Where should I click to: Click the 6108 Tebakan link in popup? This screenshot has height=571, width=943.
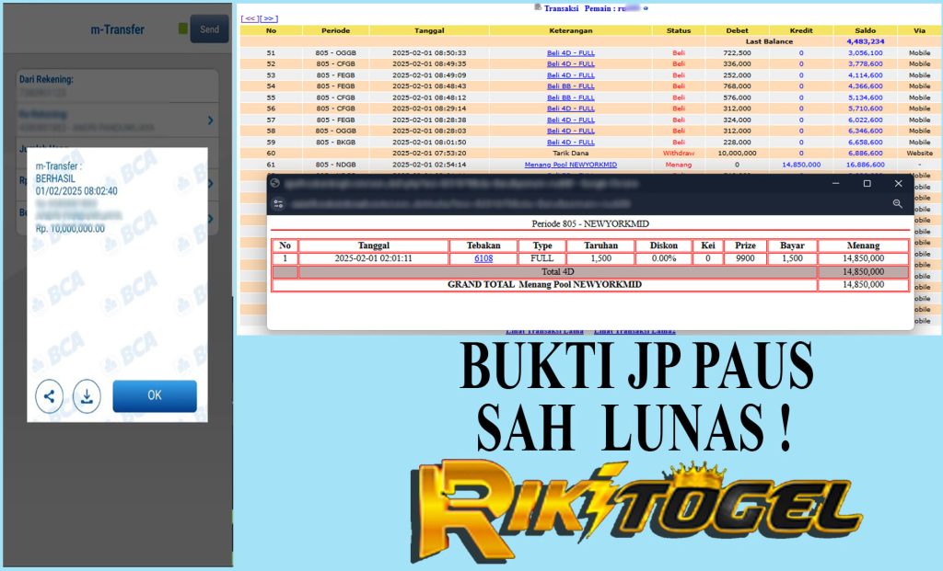pyautogui.click(x=483, y=258)
